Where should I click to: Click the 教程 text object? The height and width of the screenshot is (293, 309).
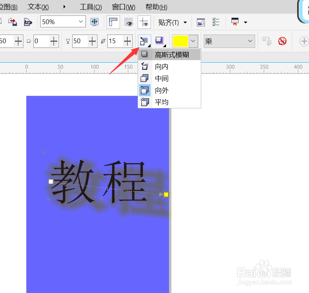coord(98,182)
